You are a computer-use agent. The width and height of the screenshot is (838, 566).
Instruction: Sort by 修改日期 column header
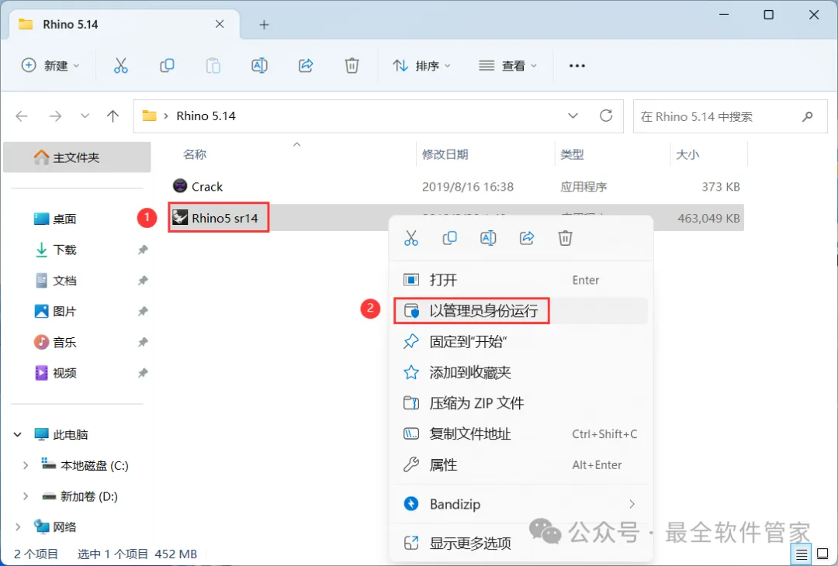(x=445, y=154)
